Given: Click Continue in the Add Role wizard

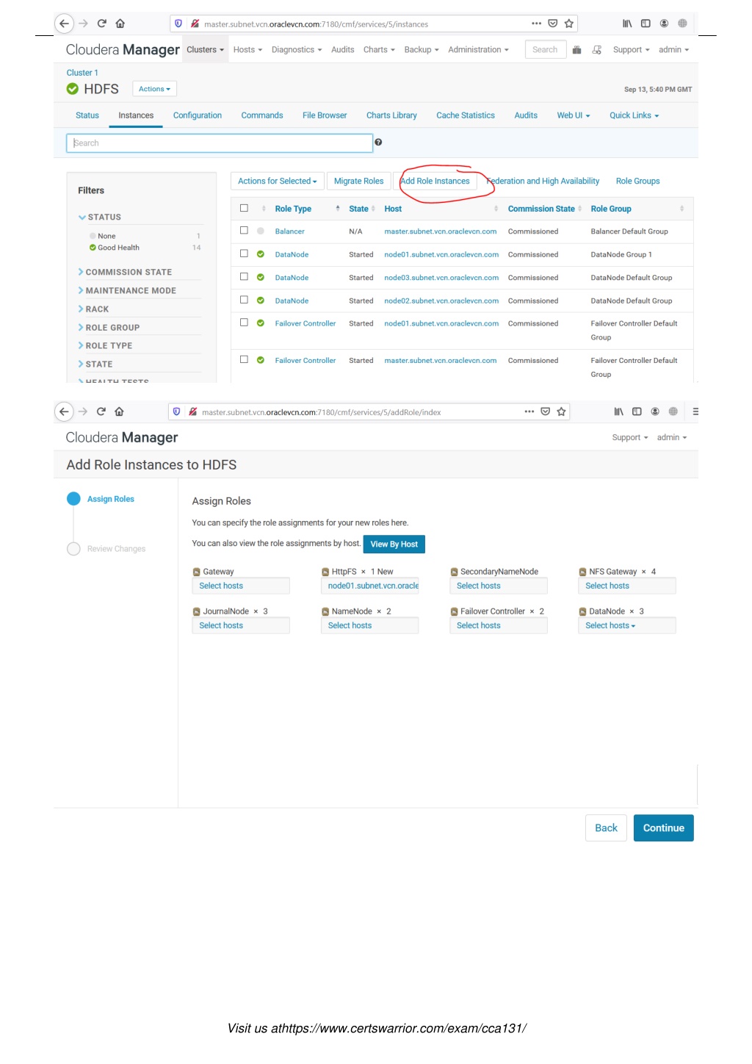Looking at the screenshot, I should click(x=664, y=828).
